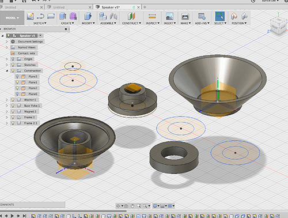Select the Base Yoke:1 tree item
This screenshot has width=288, height=218.
click(x=32, y=106)
